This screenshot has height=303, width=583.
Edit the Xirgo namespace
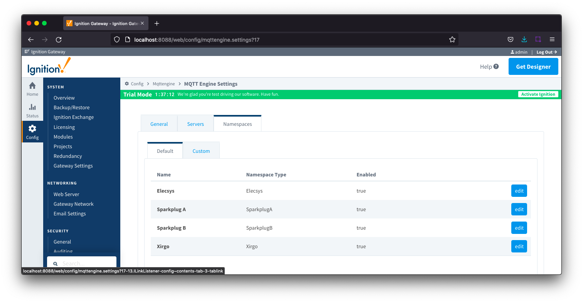[x=519, y=246]
